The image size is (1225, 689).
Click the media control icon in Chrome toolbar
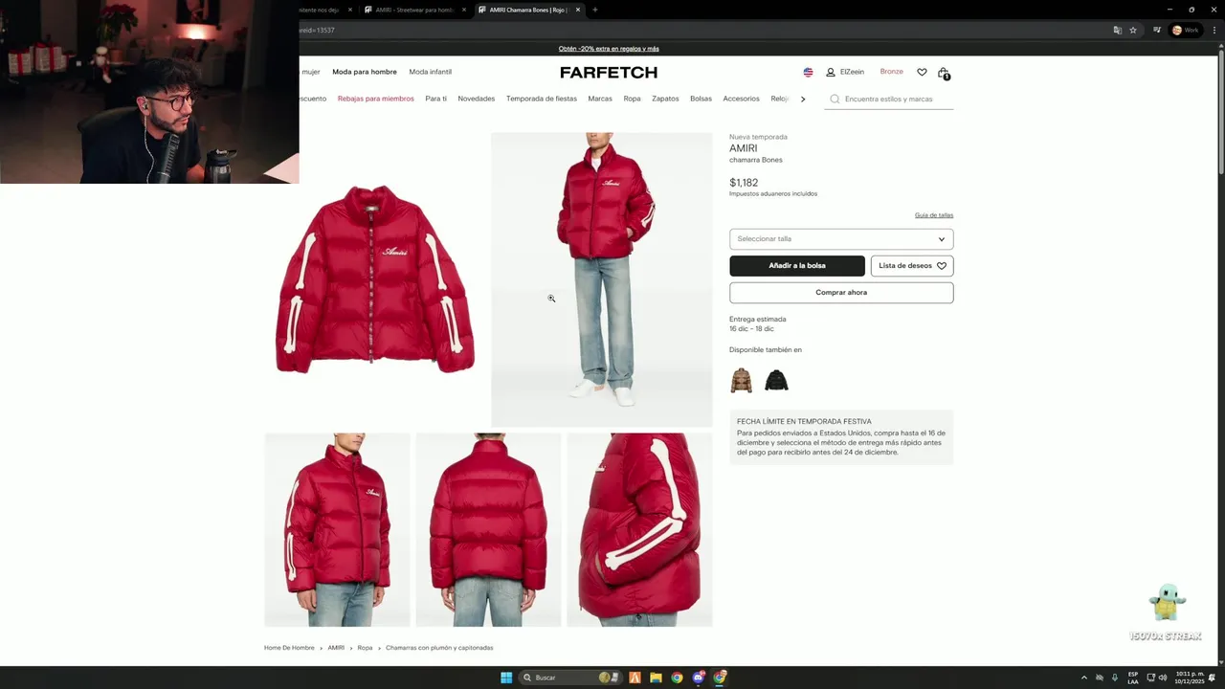point(1157,30)
